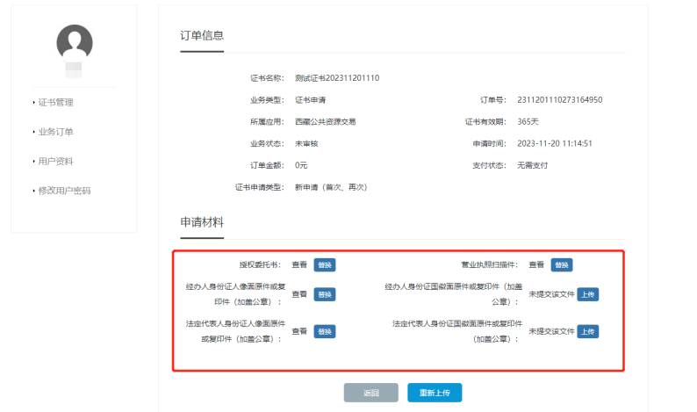Open 用户资料 in the sidebar
Viewport: 697px width, 412px height.
click(55, 161)
